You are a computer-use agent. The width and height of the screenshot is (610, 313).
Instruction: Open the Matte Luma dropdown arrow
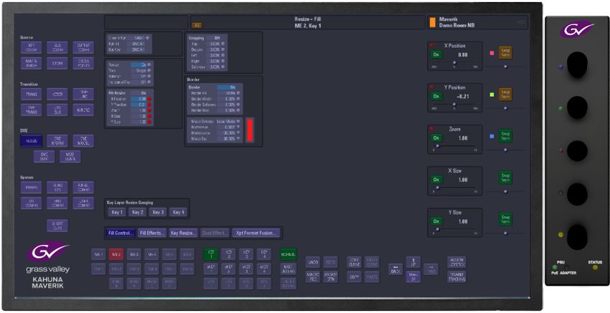pyautogui.click(x=238, y=133)
